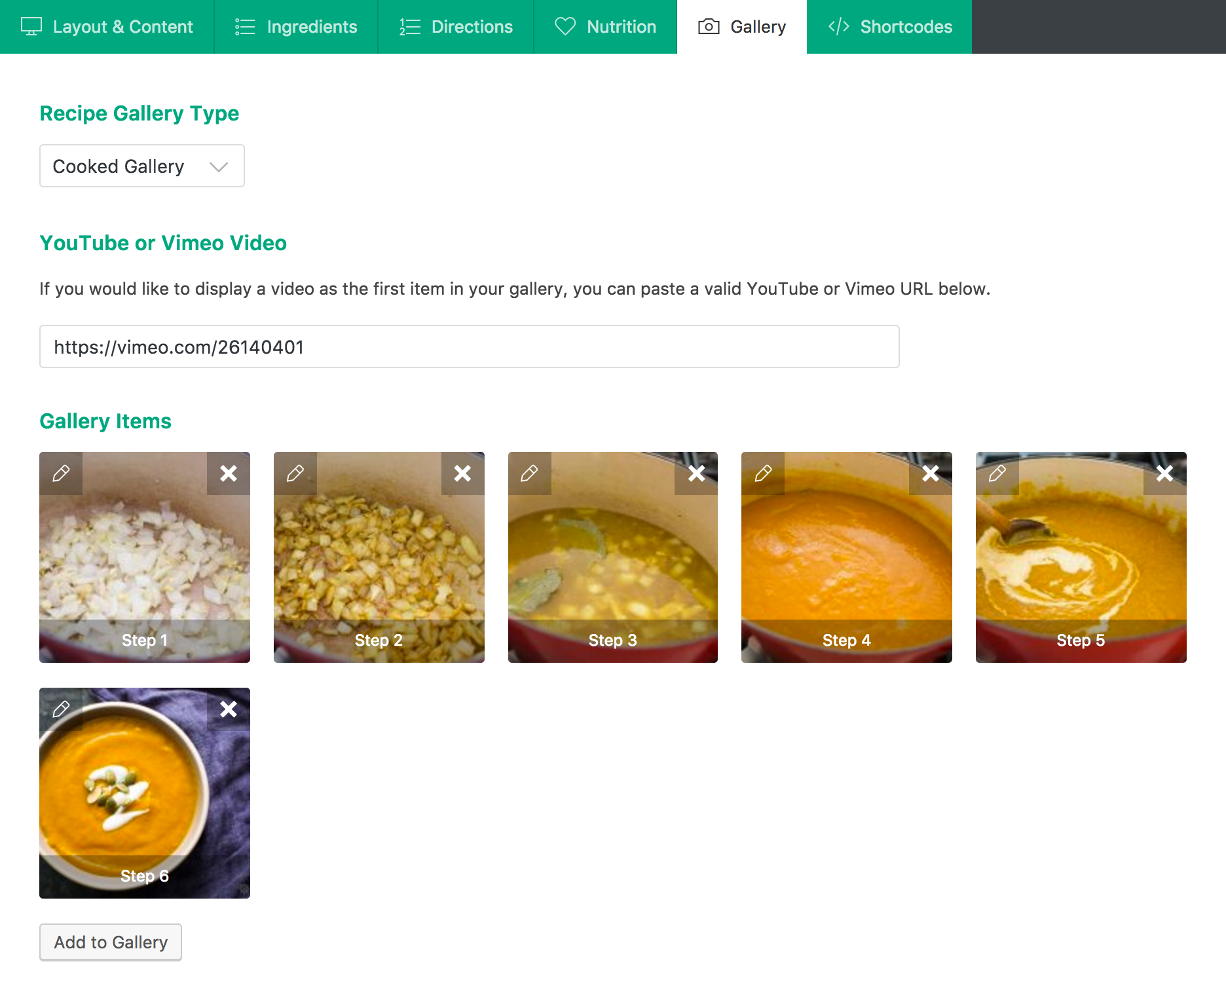Delete Step 2 from the gallery
Screen dimensions: 1226x1006
[x=462, y=474]
